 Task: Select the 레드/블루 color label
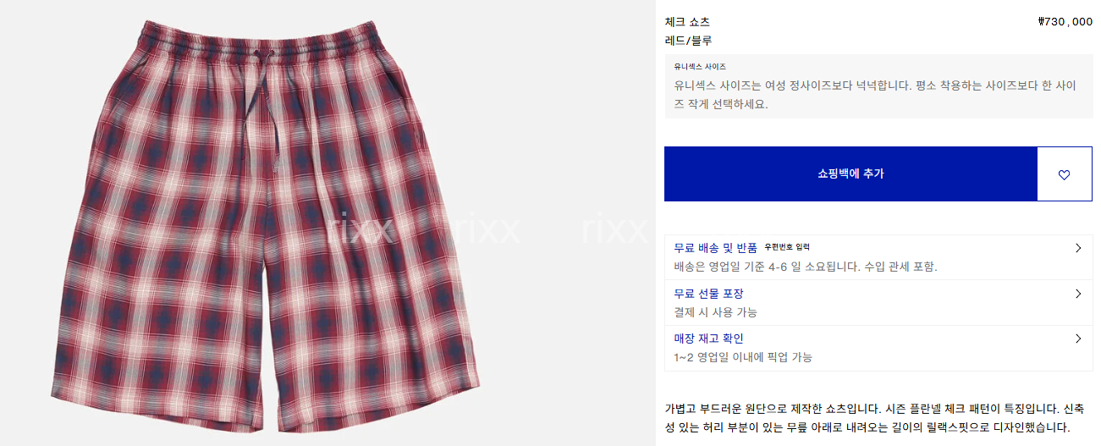click(x=689, y=41)
